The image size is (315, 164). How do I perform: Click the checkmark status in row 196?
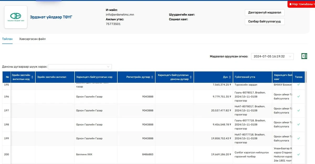[298, 96]
